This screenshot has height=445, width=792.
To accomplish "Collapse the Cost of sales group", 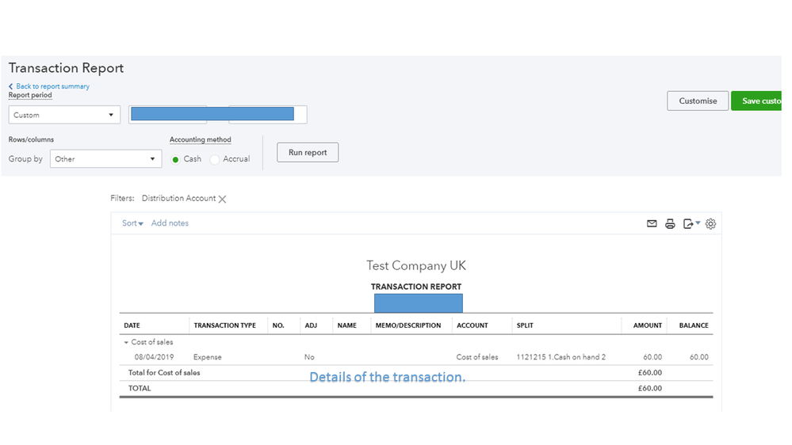I will pos(125,342).
